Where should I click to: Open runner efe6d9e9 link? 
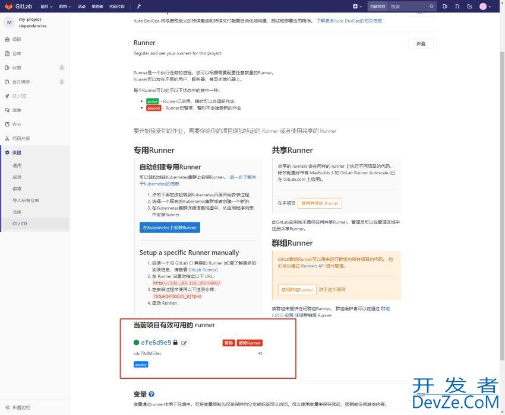tap(156, 343)
